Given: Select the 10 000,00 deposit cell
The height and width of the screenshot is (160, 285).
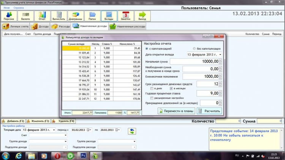Looking at the screenshot, I should pos(76,48).
